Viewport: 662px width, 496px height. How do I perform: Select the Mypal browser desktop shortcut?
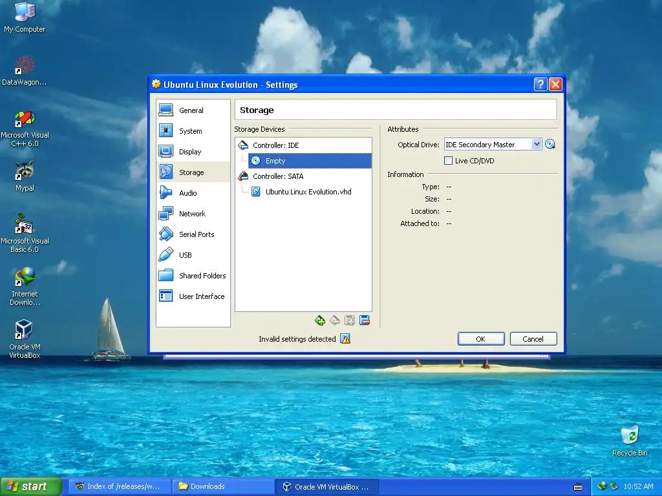[25, 177]
